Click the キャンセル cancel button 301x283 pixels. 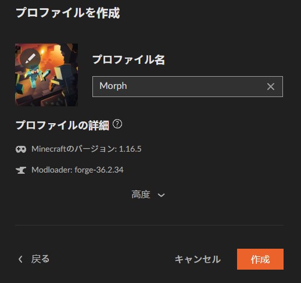click(x=198, y=259)
